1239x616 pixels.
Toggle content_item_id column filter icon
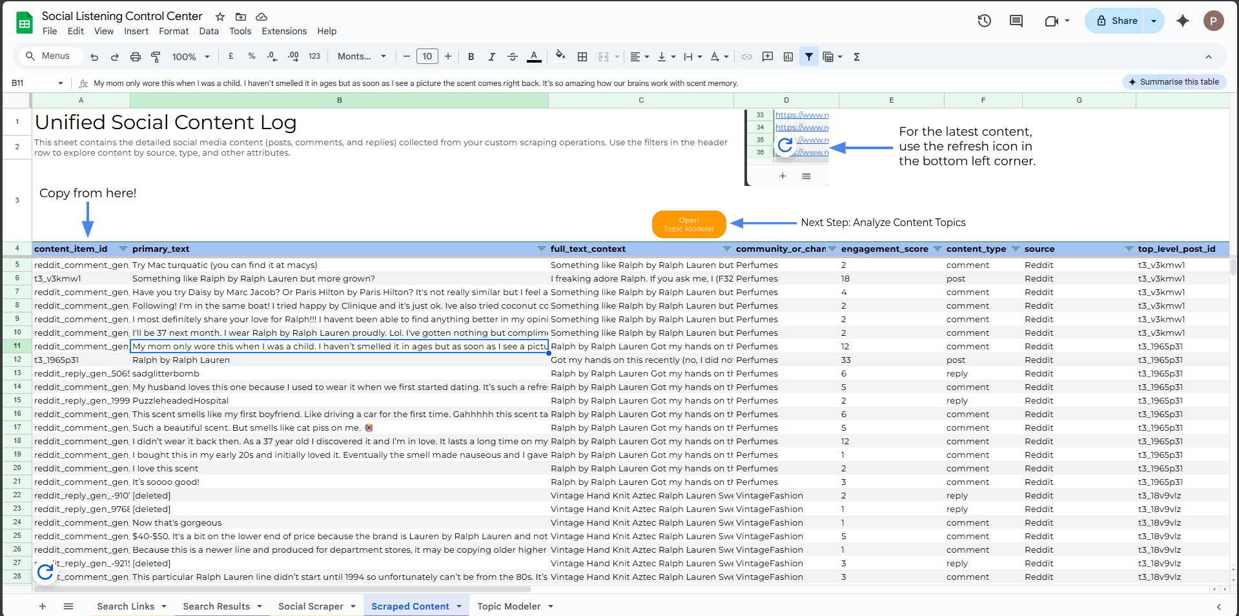[x=123, y=249]
